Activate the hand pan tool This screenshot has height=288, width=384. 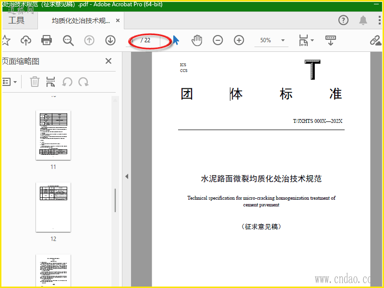click(x=197, y=40)
